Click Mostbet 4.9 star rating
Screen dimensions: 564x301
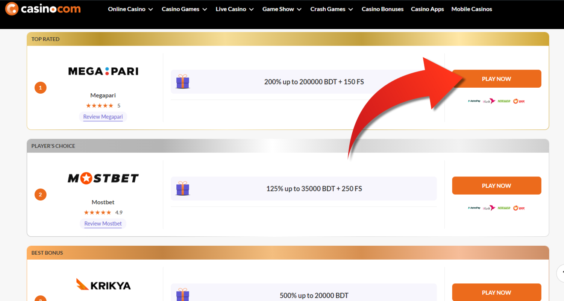(98, 213)
